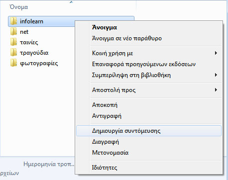Choose Επαναφορά προηγούμενων εκδόσεων

pos(149,64)
